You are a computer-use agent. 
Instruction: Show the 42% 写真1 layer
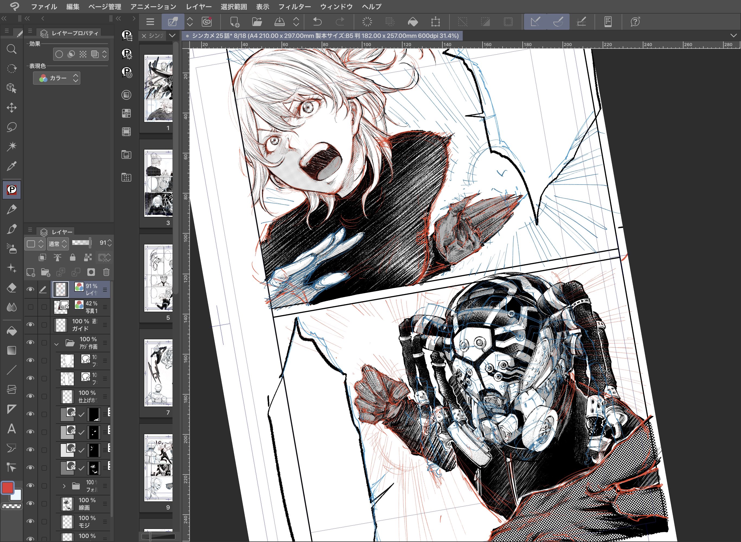30,307
